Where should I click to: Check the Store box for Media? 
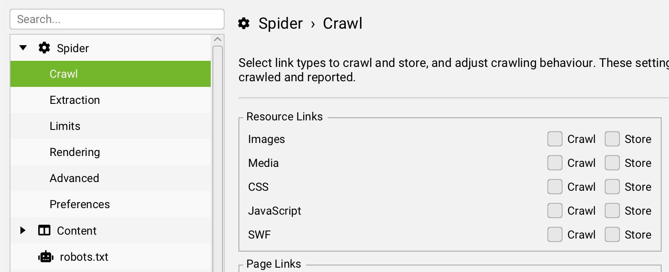612,163
